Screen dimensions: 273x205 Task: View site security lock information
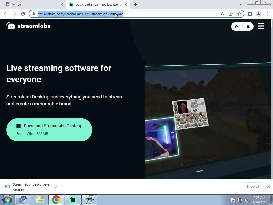(34, 14)
